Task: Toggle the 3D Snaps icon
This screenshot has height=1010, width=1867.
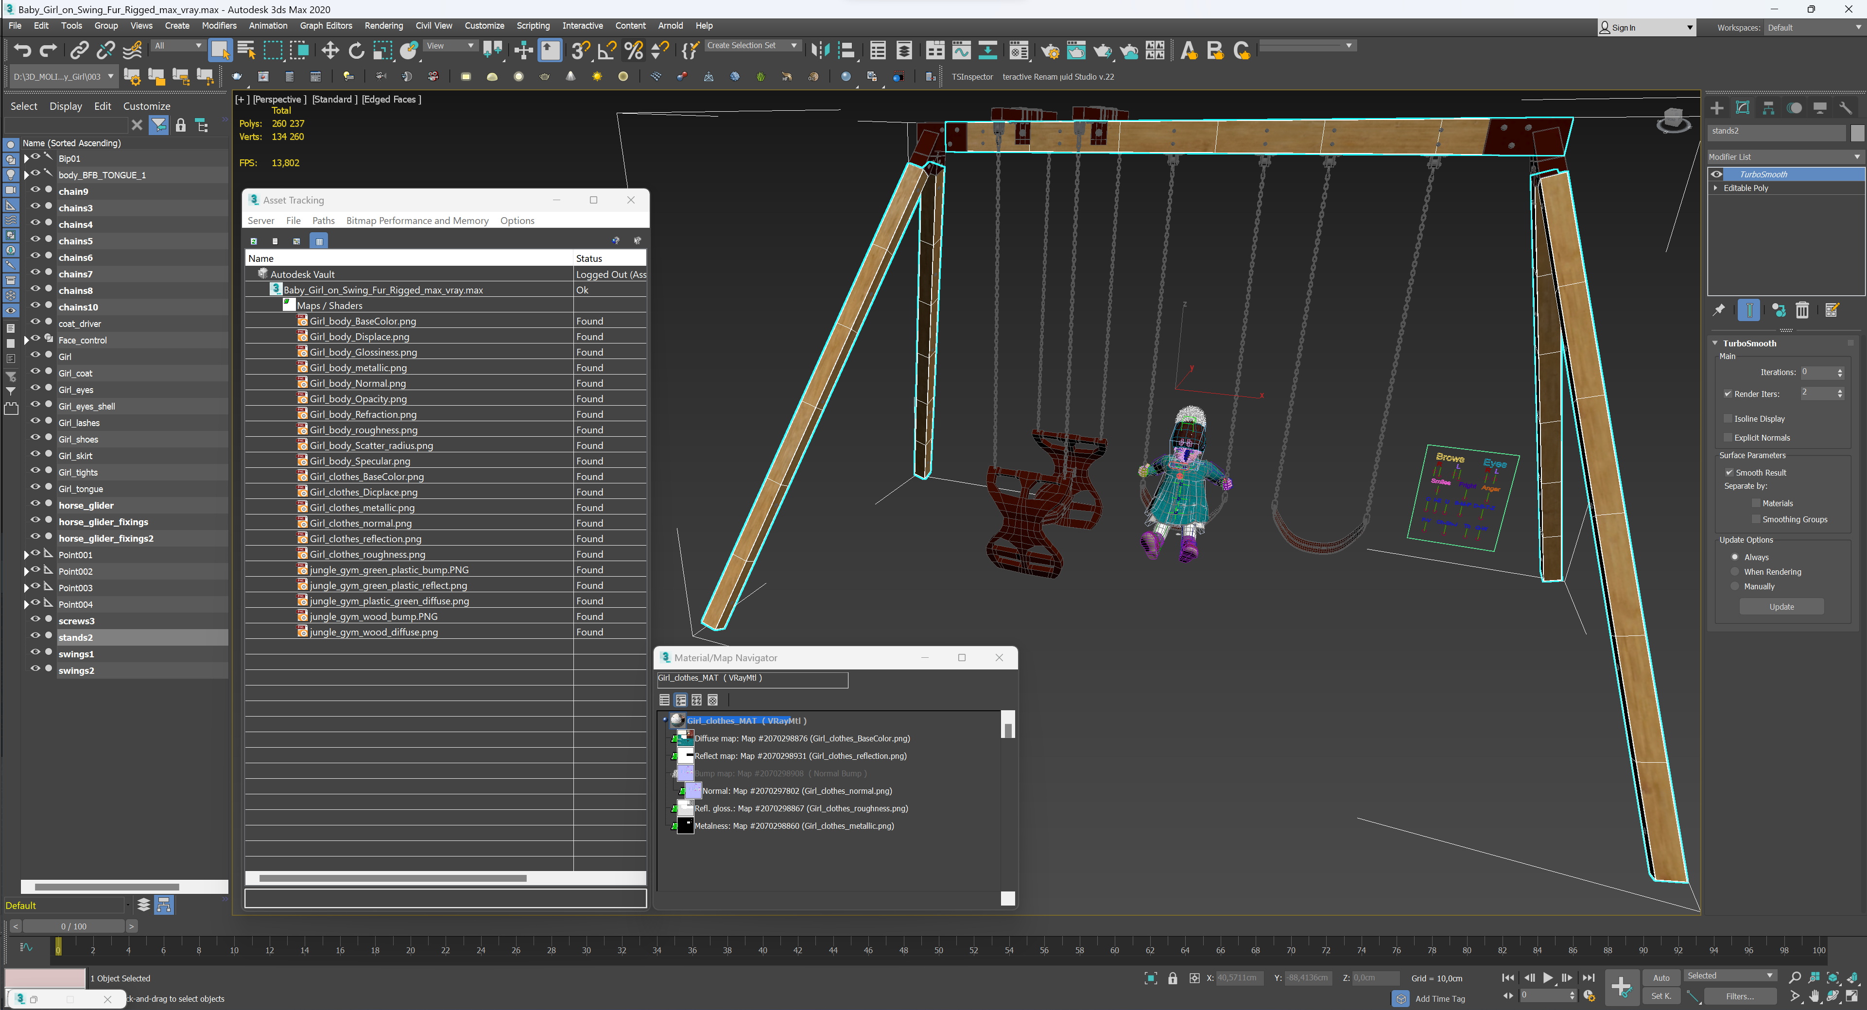Action: (581, 50)
